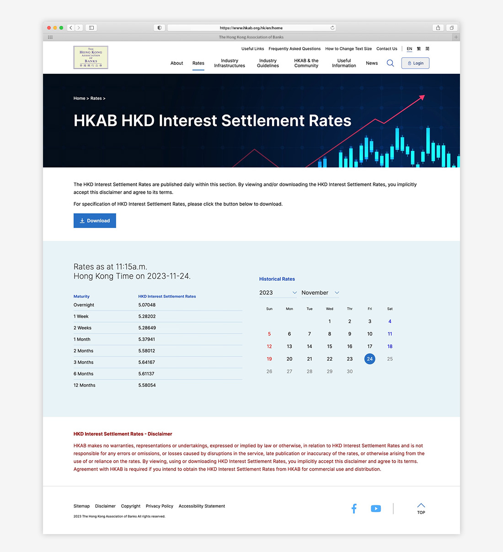Select 23 on the historical rates calendar
This screenshot has width=503, height=552.
click(x=350, y=359)
